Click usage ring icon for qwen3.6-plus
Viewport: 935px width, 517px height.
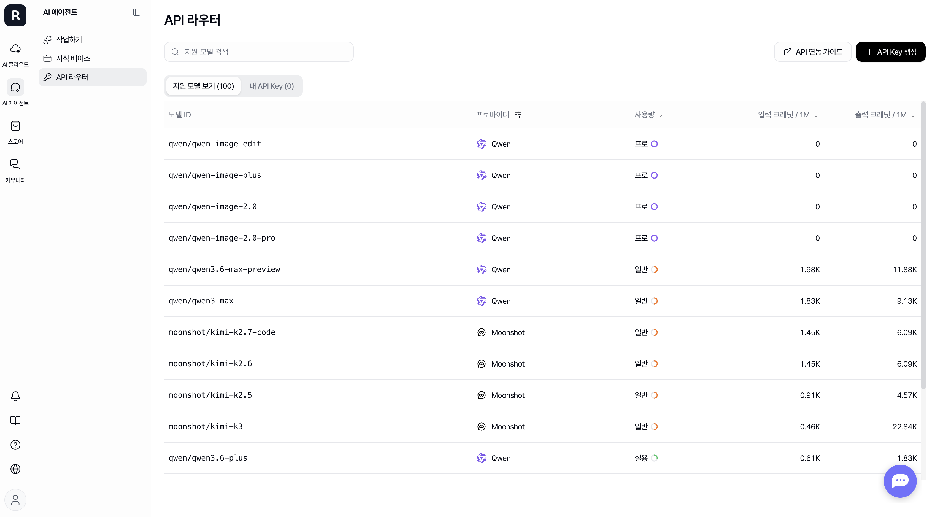tap(655, 458)
